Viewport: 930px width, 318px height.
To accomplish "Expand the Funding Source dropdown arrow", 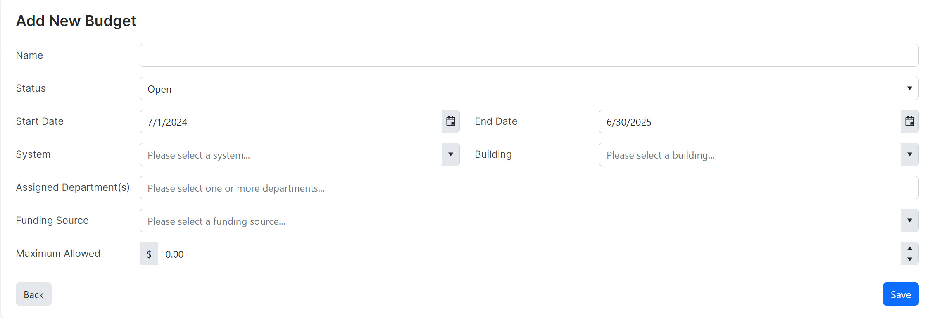I will [x=910, y=221].
